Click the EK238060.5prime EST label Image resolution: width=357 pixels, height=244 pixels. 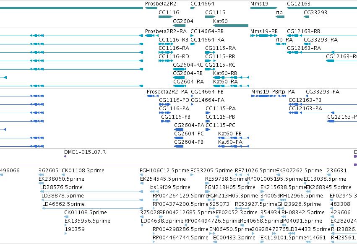tap(62, 179)
